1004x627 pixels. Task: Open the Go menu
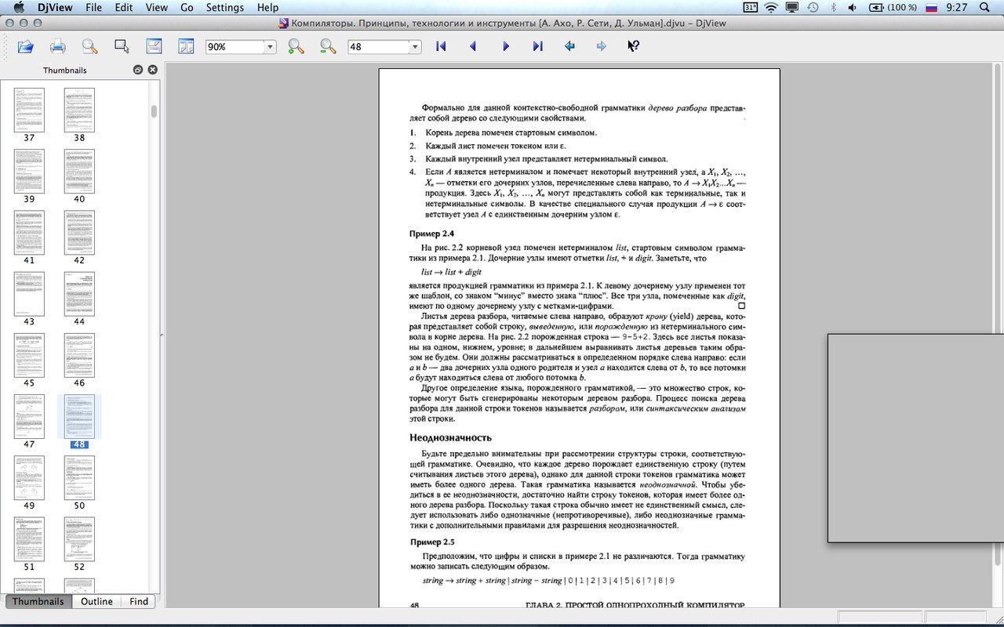click(x=187, y=7)
